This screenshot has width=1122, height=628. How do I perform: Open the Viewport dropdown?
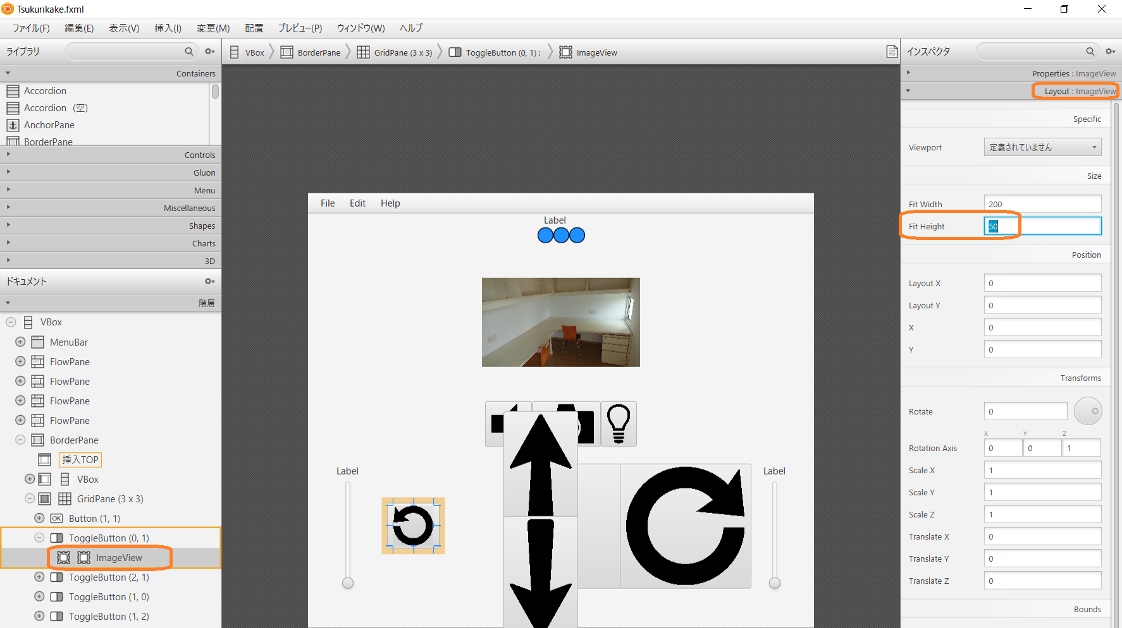pos(1042,147)
